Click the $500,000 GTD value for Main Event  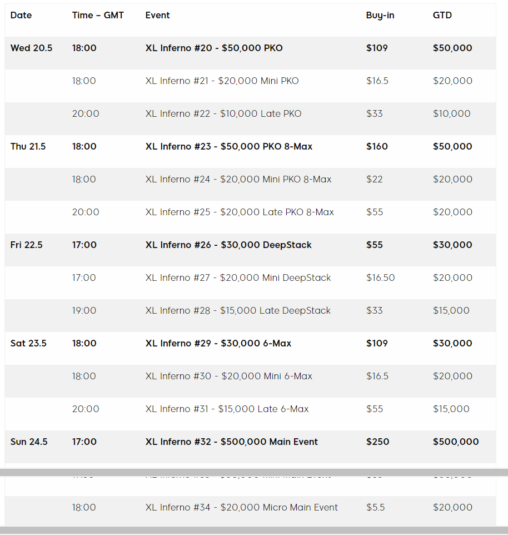(x=456, y=442)
